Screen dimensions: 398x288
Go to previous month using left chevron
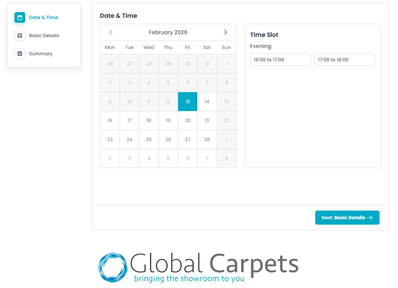click(x=111, y=32)
